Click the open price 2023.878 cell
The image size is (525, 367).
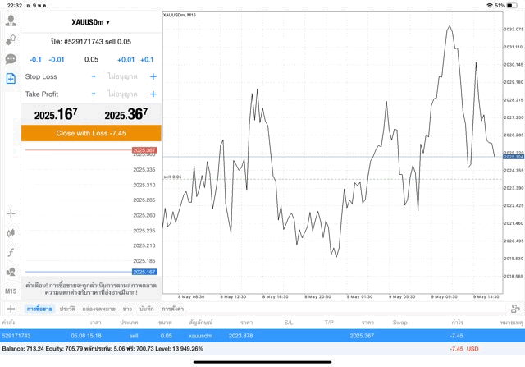(240, 336)
